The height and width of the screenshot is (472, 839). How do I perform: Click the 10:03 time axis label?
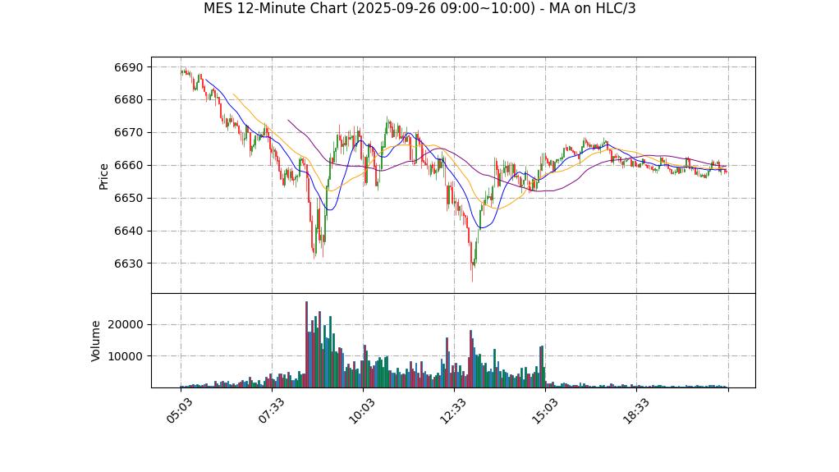click(x=362, y=411)
